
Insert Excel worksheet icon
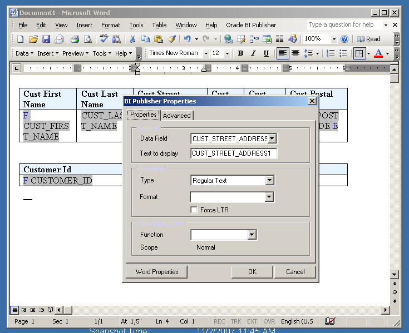pyautogui.click(x=267, y=39)
